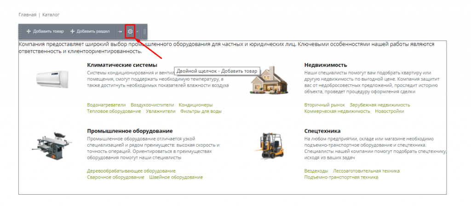Image resolution: width=471 pixels, height=208 pixels.
Task: Click the plus icon in Добавить раздел
Action: click(72, 31)
